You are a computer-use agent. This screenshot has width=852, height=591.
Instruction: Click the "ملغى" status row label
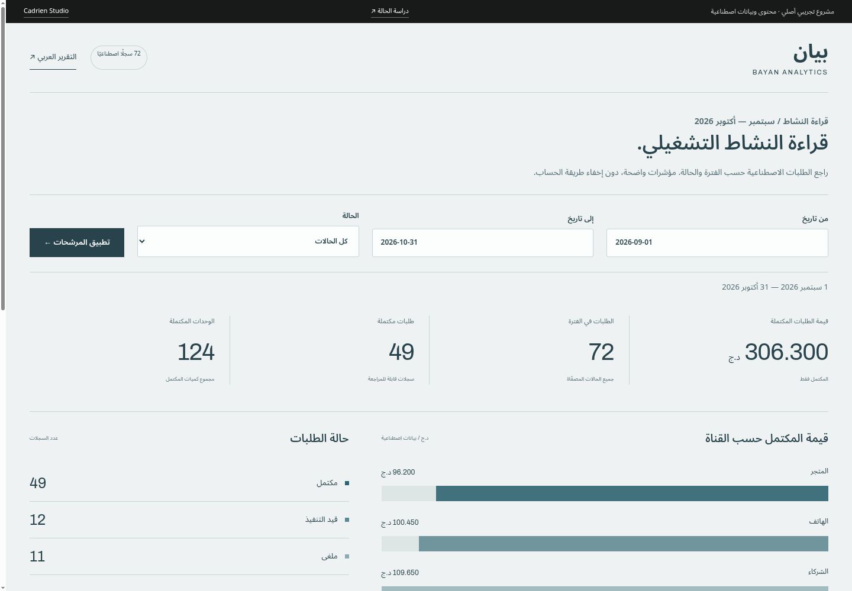pyautogui.click(x=330, y=557)
